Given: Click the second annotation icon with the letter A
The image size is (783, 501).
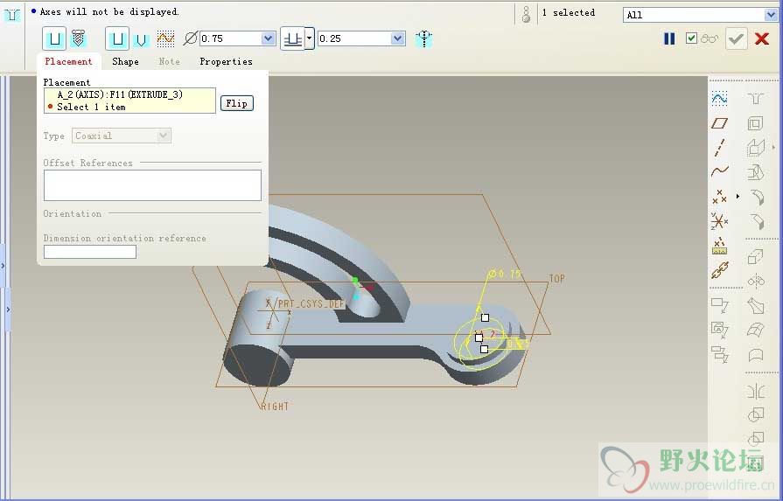Looking at the screenshot, I should (720, 330).
